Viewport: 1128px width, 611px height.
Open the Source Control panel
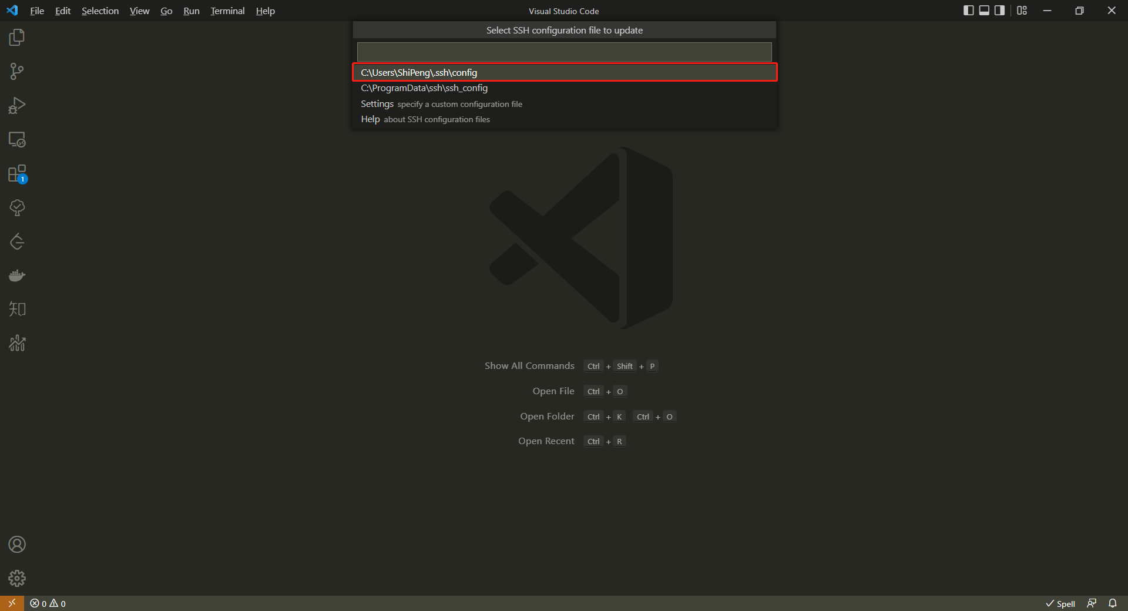(x=17, y=71)
